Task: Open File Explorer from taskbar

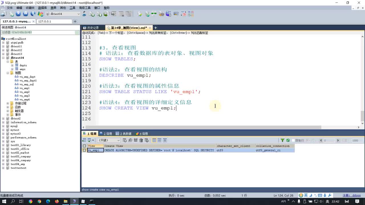Action: click(x=66, y=201)
